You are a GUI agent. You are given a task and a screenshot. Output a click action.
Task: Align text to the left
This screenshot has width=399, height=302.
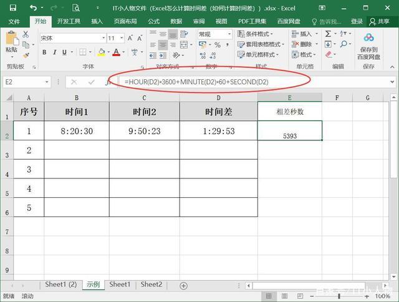point(153,45)
